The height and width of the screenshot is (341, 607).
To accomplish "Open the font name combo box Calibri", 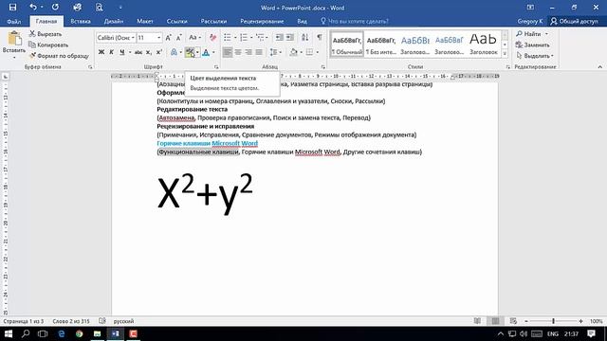I will pyautogui.click(x=116, y=38).
